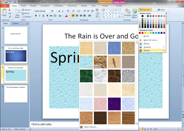Save the presentation from Quick Access

click(6, 2)
